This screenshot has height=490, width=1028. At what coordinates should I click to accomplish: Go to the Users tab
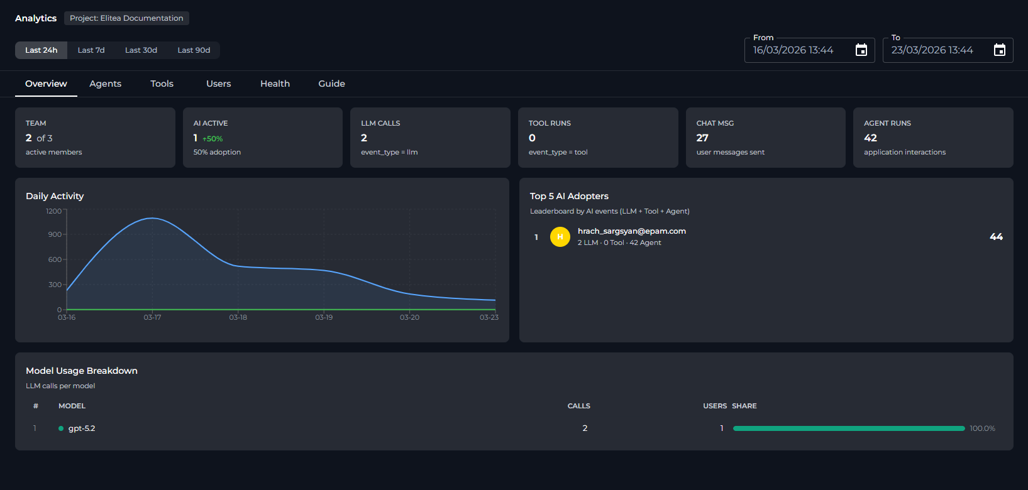[218, 84]
